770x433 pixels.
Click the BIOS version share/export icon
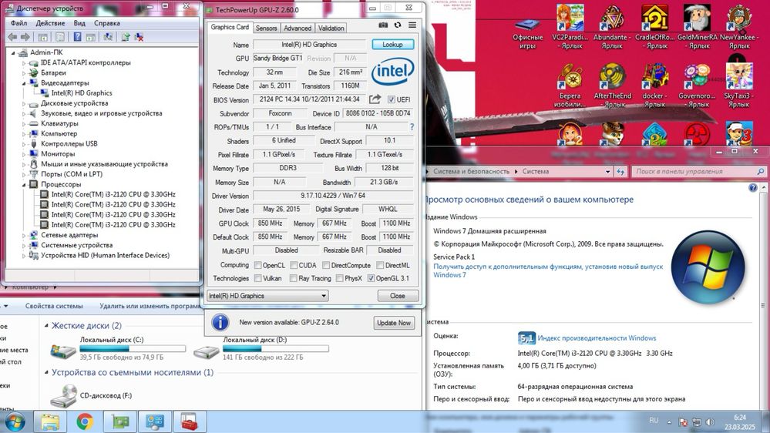pos(375,99)
